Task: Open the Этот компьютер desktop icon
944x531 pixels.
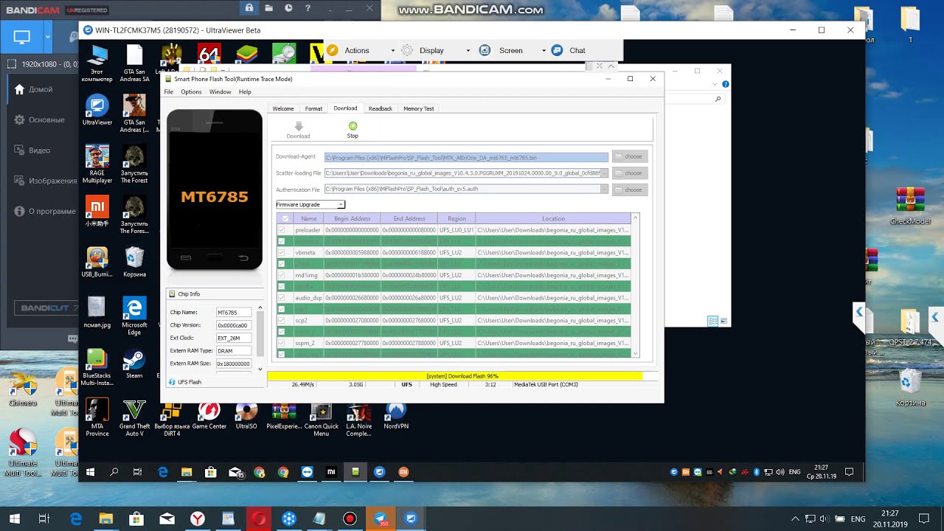Action: tap(97, 64)
